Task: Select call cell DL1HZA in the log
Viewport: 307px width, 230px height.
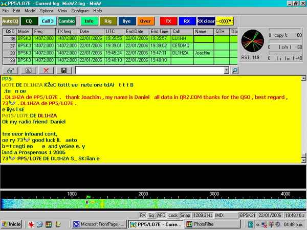Action: tap(182, 53)
